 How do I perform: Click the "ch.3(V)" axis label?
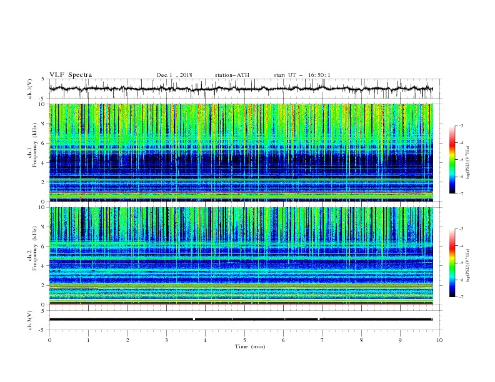coord(30,320)
